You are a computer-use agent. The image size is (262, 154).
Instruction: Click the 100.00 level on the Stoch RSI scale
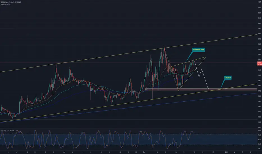(259, 131)
